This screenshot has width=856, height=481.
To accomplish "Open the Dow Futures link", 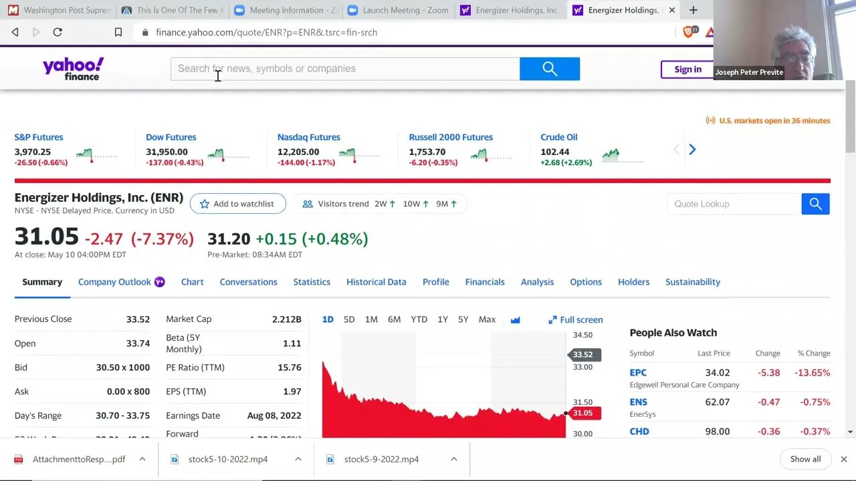I will [x=171, y=137].
